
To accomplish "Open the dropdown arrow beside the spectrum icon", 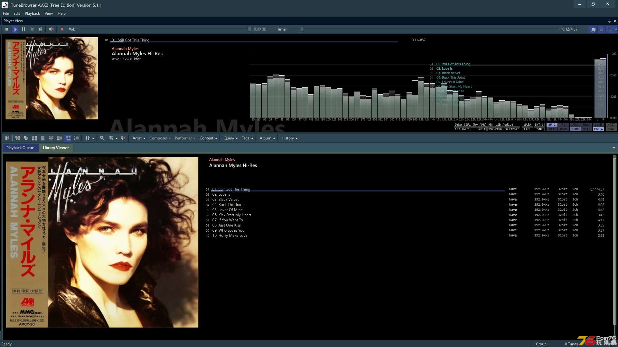I will click(616, 30).
